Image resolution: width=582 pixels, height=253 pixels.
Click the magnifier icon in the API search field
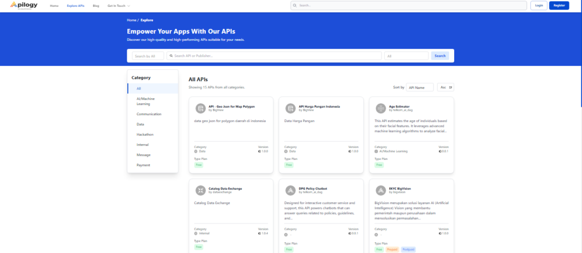171,56
